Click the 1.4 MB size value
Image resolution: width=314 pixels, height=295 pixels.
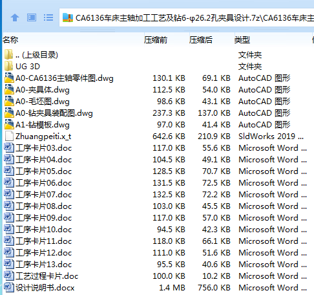click(x=172, y=288)
